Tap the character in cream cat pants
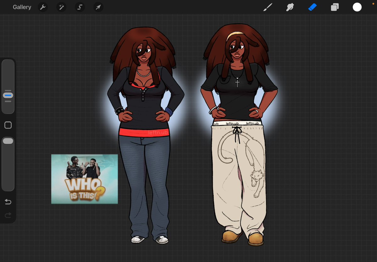The height and width of the screenshot is (262, 377). [239, 135]
